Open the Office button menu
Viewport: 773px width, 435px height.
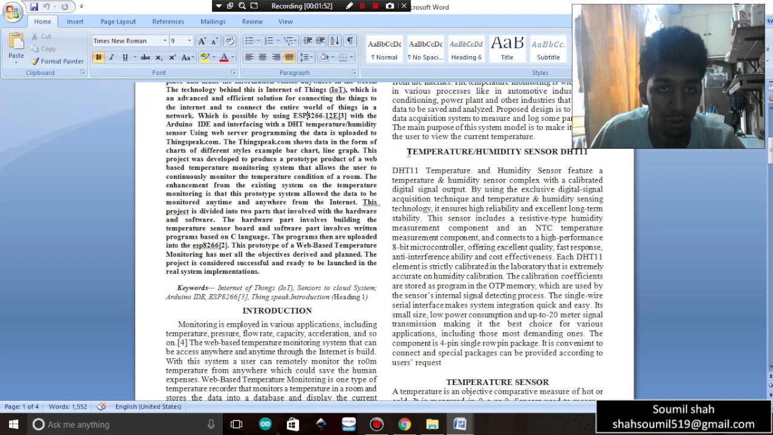(x=12, y=11)
